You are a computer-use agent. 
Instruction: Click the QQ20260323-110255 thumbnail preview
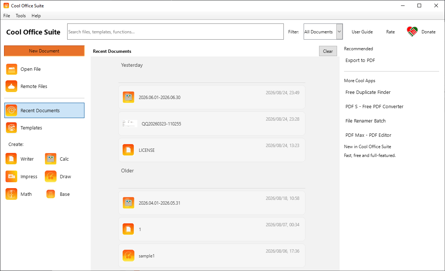point(130,124)
